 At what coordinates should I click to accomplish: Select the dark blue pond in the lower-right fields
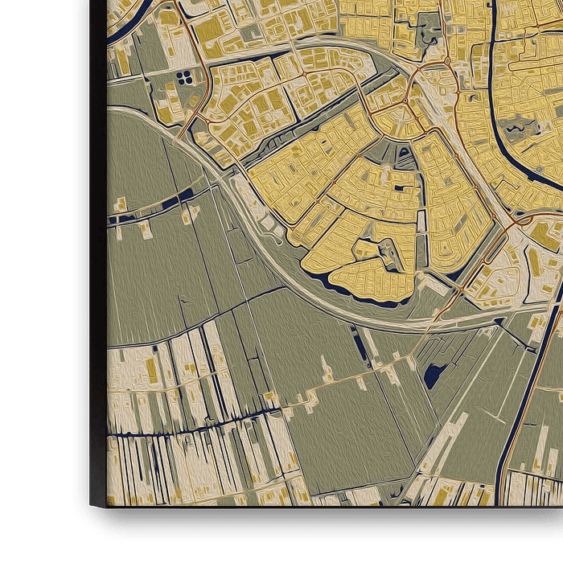point(435,372)
